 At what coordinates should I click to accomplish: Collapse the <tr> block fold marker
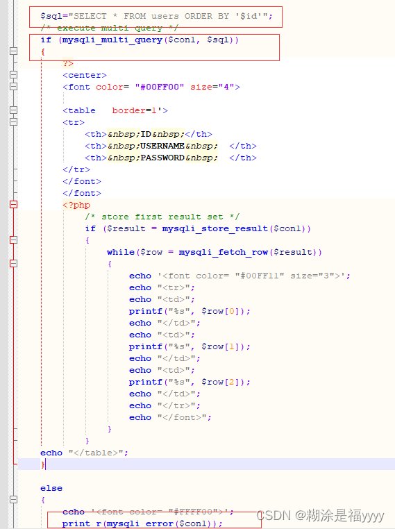click(x=13, y=122)
